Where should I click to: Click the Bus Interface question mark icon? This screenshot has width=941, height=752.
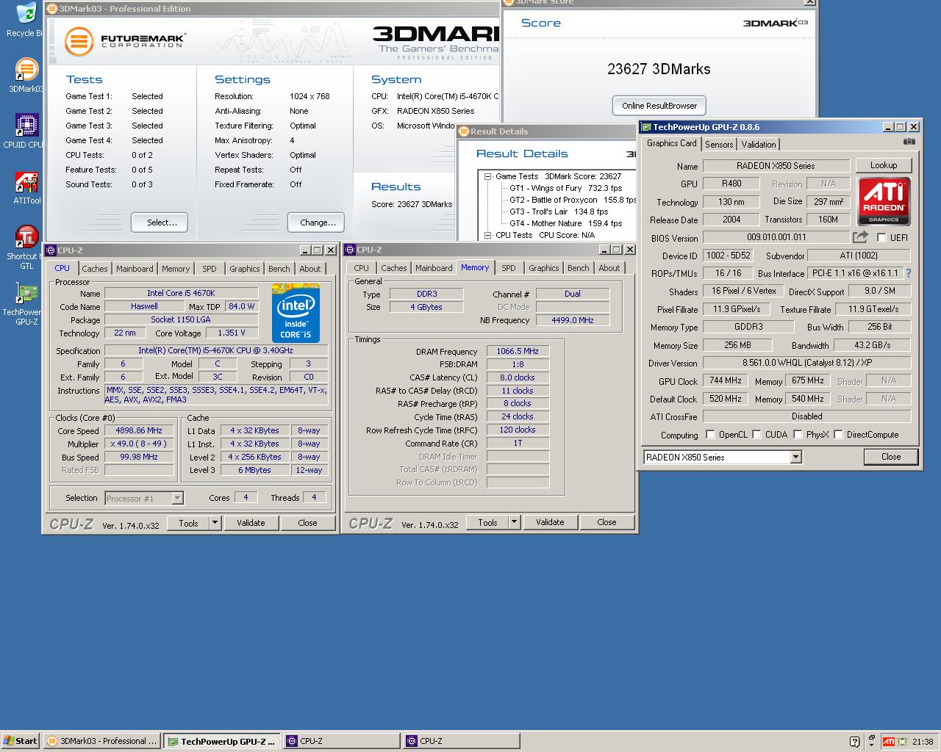909,273
